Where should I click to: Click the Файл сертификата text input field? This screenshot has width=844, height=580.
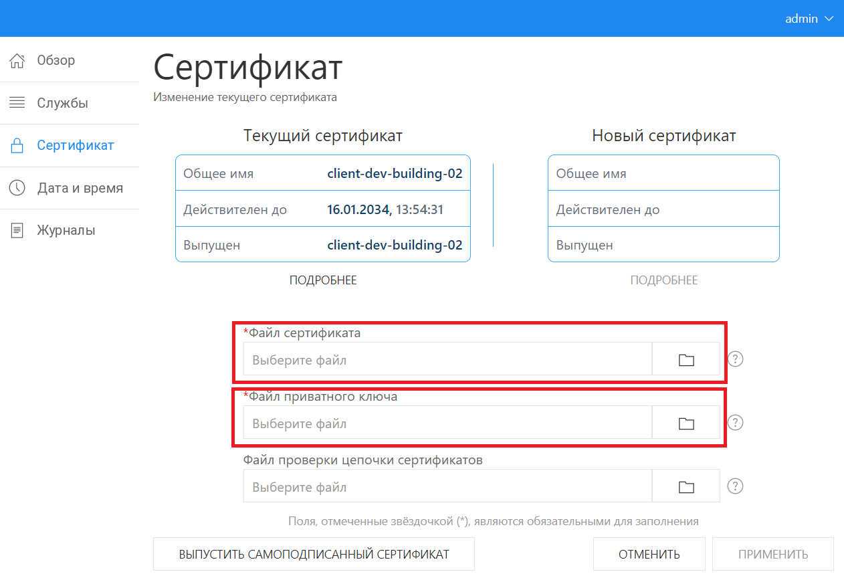(447, 360)
